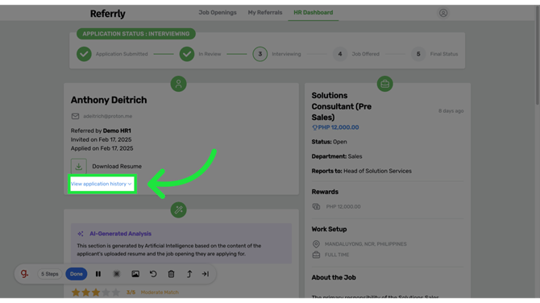This screenshot has width=540, height=303.
Task: Select step 4 Job Offered circle
Action: 340,54
